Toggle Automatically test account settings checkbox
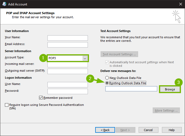185x136 pixels. tap(107, 62)
